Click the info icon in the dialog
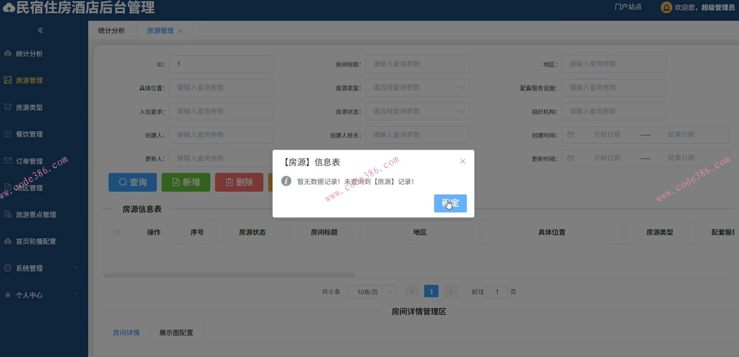The height and width of the screenshot is (357, 739). click(x=286, y=181)
